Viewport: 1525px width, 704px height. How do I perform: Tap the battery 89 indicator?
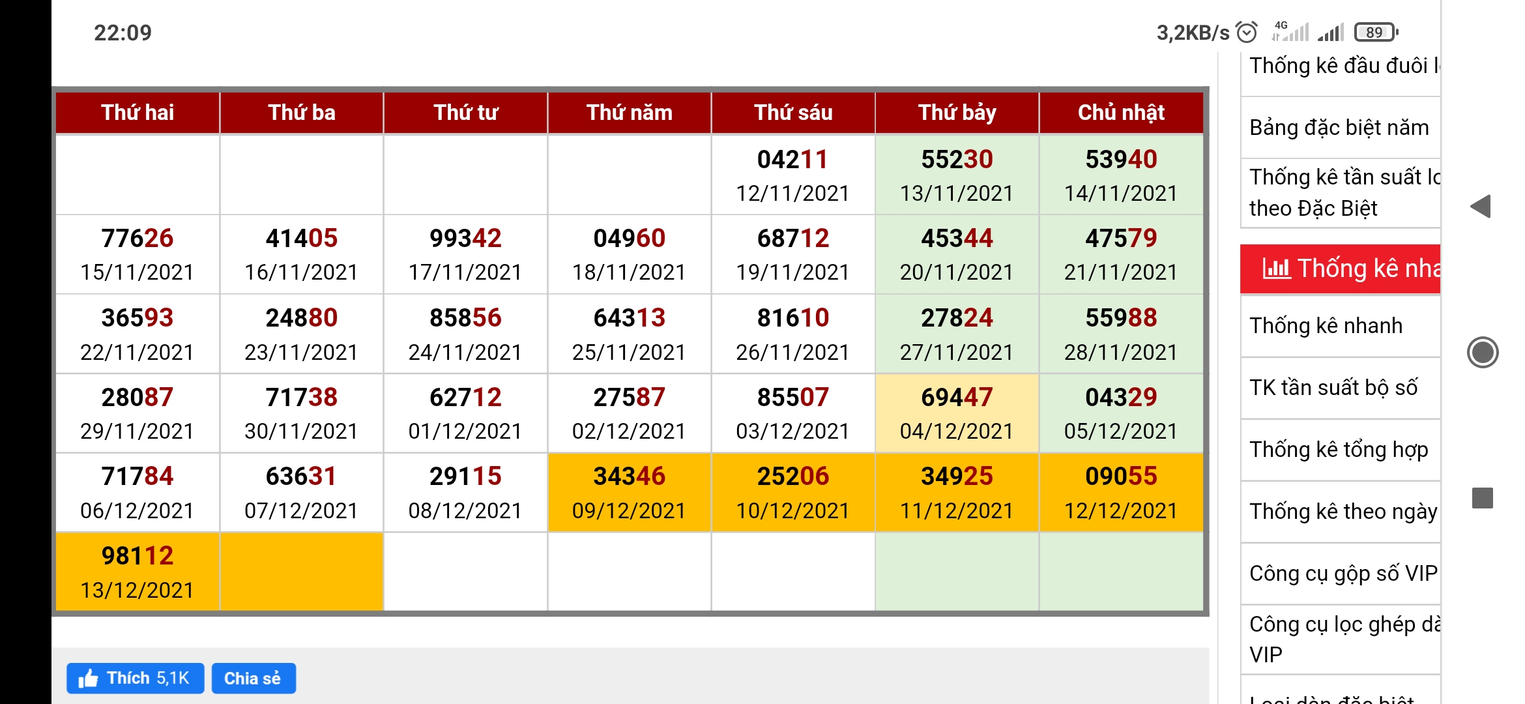tap(1376, 32)
